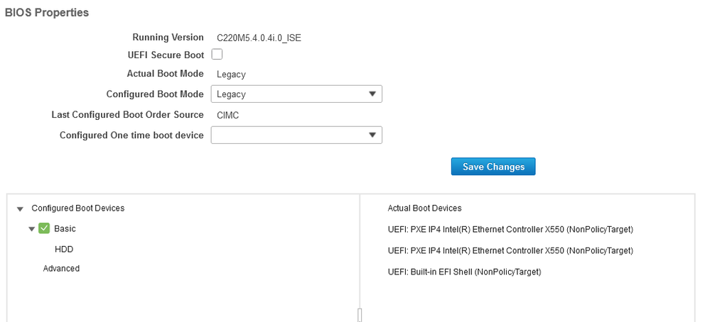Click the C220M5.4.0.4i.0_ISE version text
The image size is (710, 322).
pyautogui.click(x=259, y=38)
